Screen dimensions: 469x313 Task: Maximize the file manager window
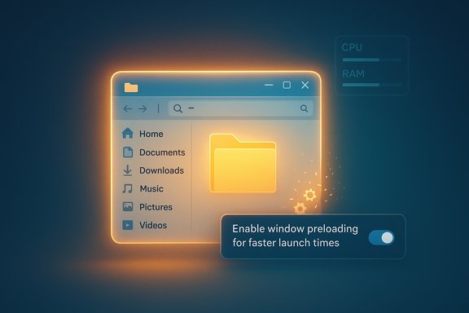pos(287,85)
